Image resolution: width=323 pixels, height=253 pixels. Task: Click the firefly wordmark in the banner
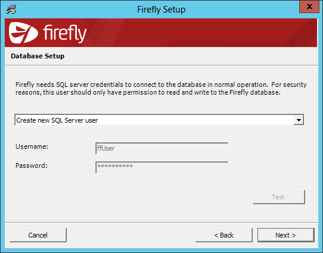65,33
